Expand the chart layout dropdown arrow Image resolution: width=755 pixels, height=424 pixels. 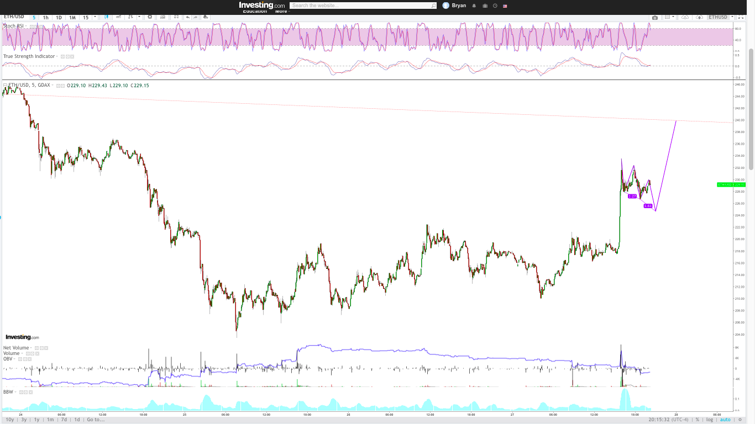[x=673, y=17]
